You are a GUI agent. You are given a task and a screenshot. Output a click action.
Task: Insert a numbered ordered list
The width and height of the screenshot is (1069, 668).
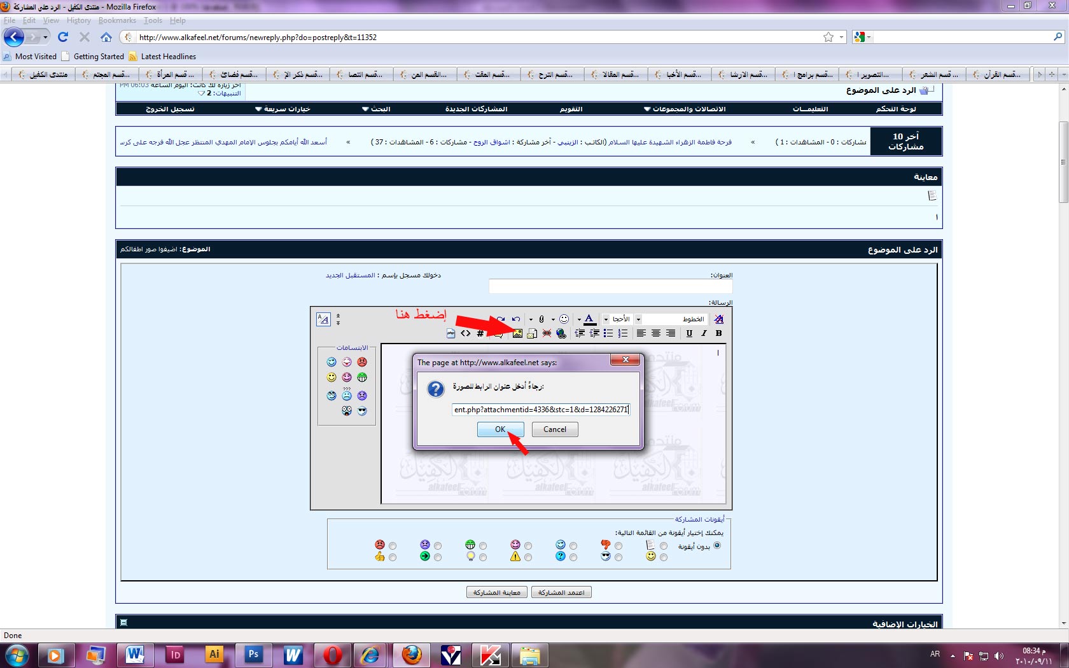coord(623,333)
